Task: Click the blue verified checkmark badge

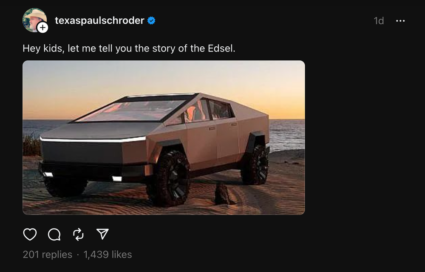Action: [x=151, y=20]
